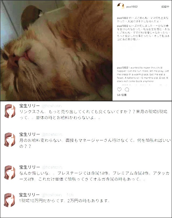
Task: Open 宝生リリー name on last tweet
Action: pyautogui.click(x=29, y=195)
